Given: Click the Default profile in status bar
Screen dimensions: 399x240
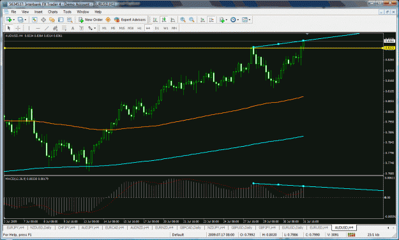Looking at the screenshot, I should pyautogui.click(x=178, y=235).
